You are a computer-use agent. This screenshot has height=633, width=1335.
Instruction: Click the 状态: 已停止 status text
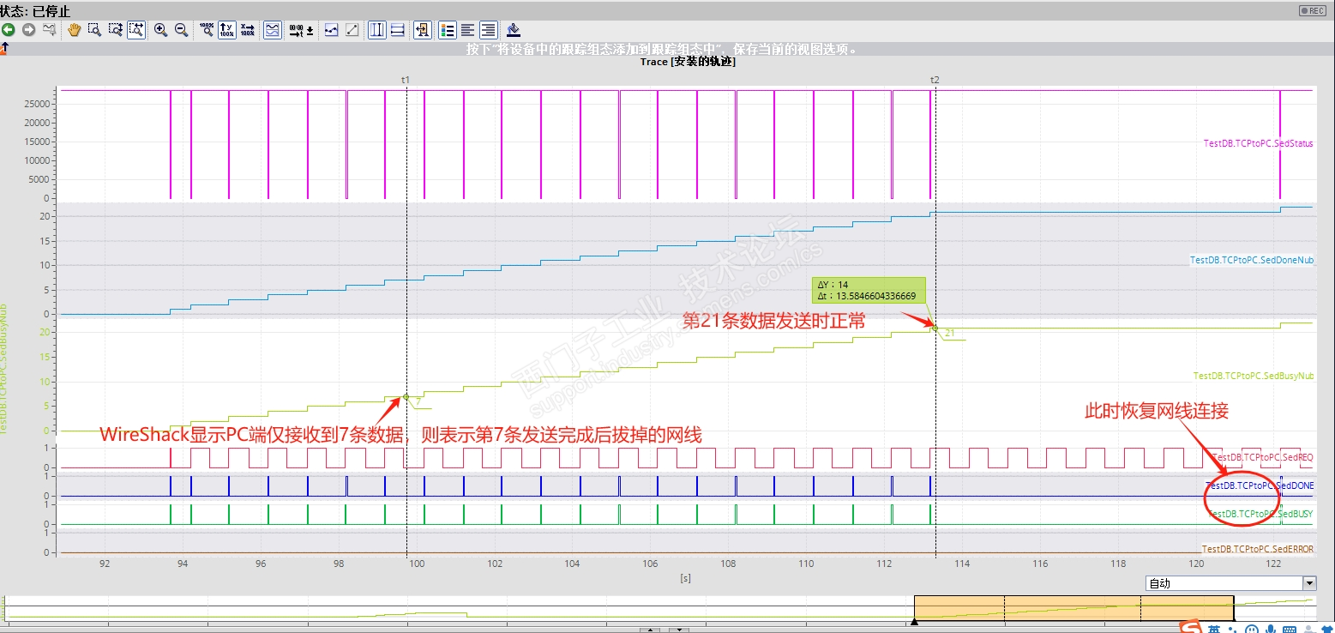click(35, 10)
